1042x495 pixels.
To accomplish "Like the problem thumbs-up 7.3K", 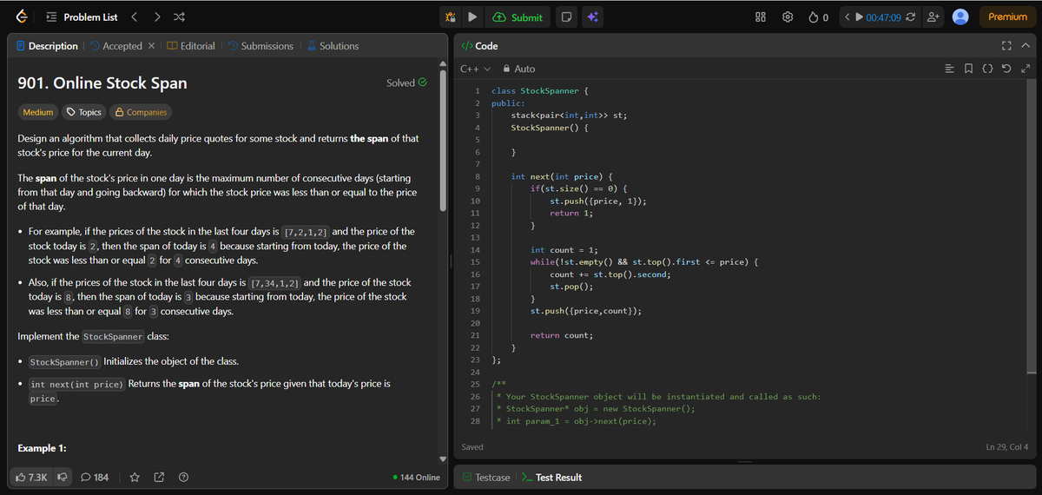I will (32, 477).
